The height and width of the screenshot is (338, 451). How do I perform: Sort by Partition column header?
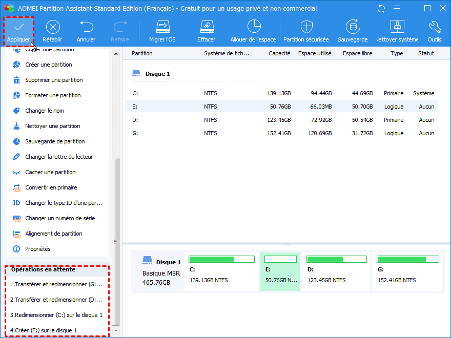tap(142, 53)
